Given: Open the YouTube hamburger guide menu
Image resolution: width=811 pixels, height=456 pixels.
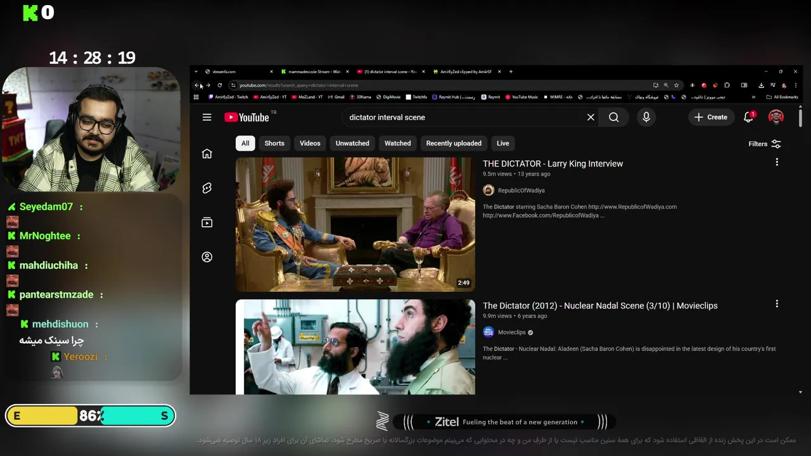Looking at the screenshot, I should pyautogui.click(x=207, y=117).
